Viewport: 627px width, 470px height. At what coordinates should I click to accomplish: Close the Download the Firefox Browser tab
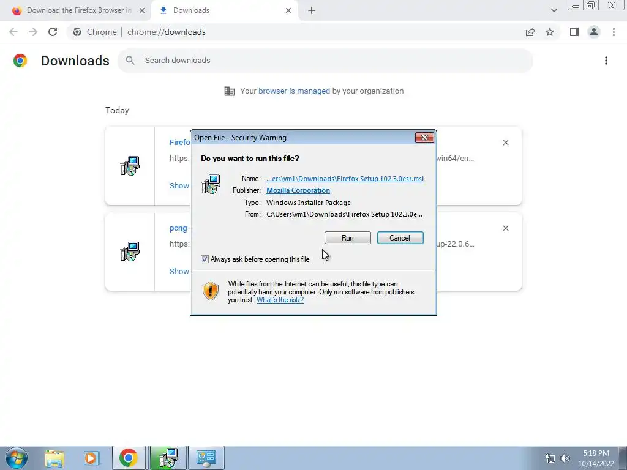pyautogui.click(x=142, y=10)
